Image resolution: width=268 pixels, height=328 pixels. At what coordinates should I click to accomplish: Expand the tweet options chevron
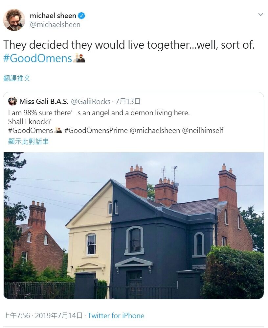(x=260, y=14)
